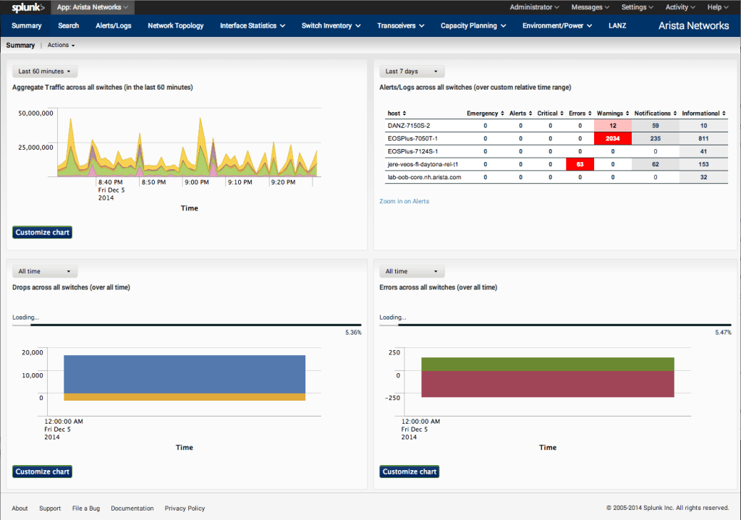
Task: Open the Actions dropdown
Action: pos(61,45)
